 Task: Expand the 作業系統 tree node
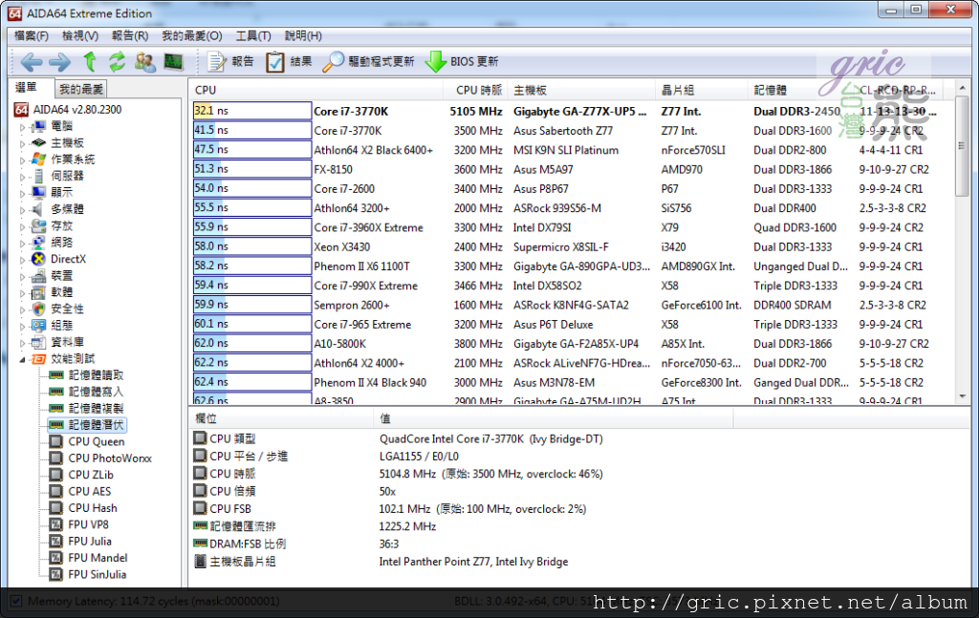[23, 160]
